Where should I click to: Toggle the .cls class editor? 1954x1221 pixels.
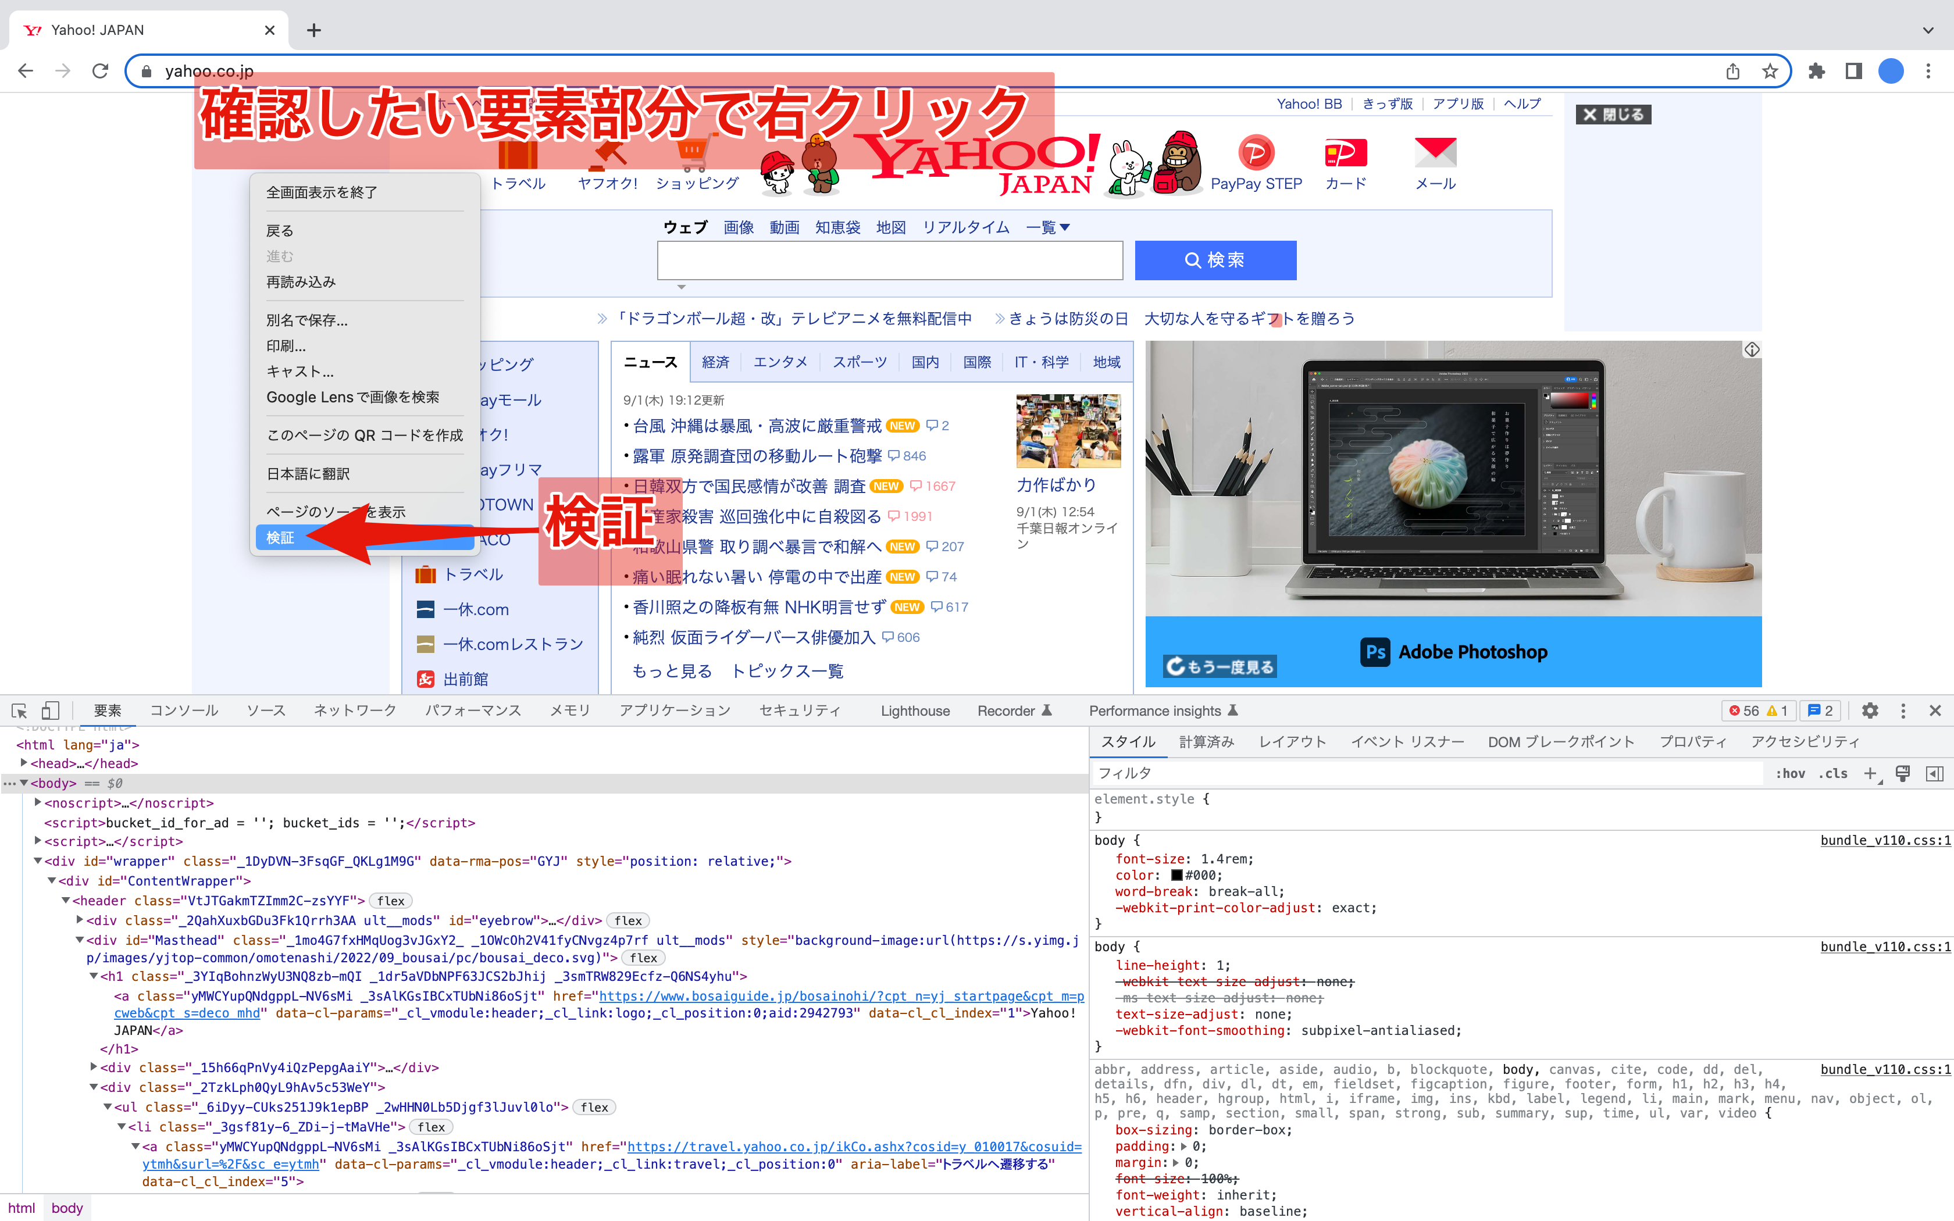click(x=1834, y=774)
